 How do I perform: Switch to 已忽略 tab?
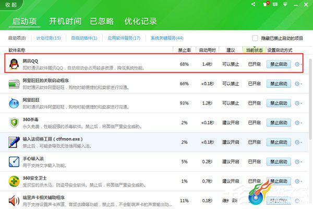click(x=102, y=21)
